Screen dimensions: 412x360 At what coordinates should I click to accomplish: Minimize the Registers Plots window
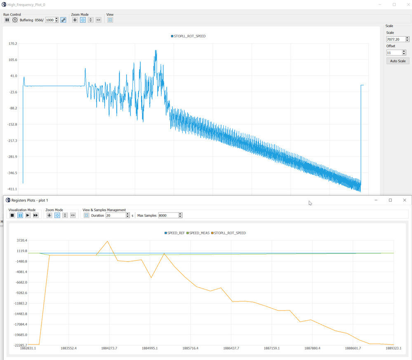tap(376, 200)
